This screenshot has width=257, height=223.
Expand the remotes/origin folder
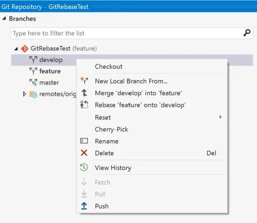[24, 94]
